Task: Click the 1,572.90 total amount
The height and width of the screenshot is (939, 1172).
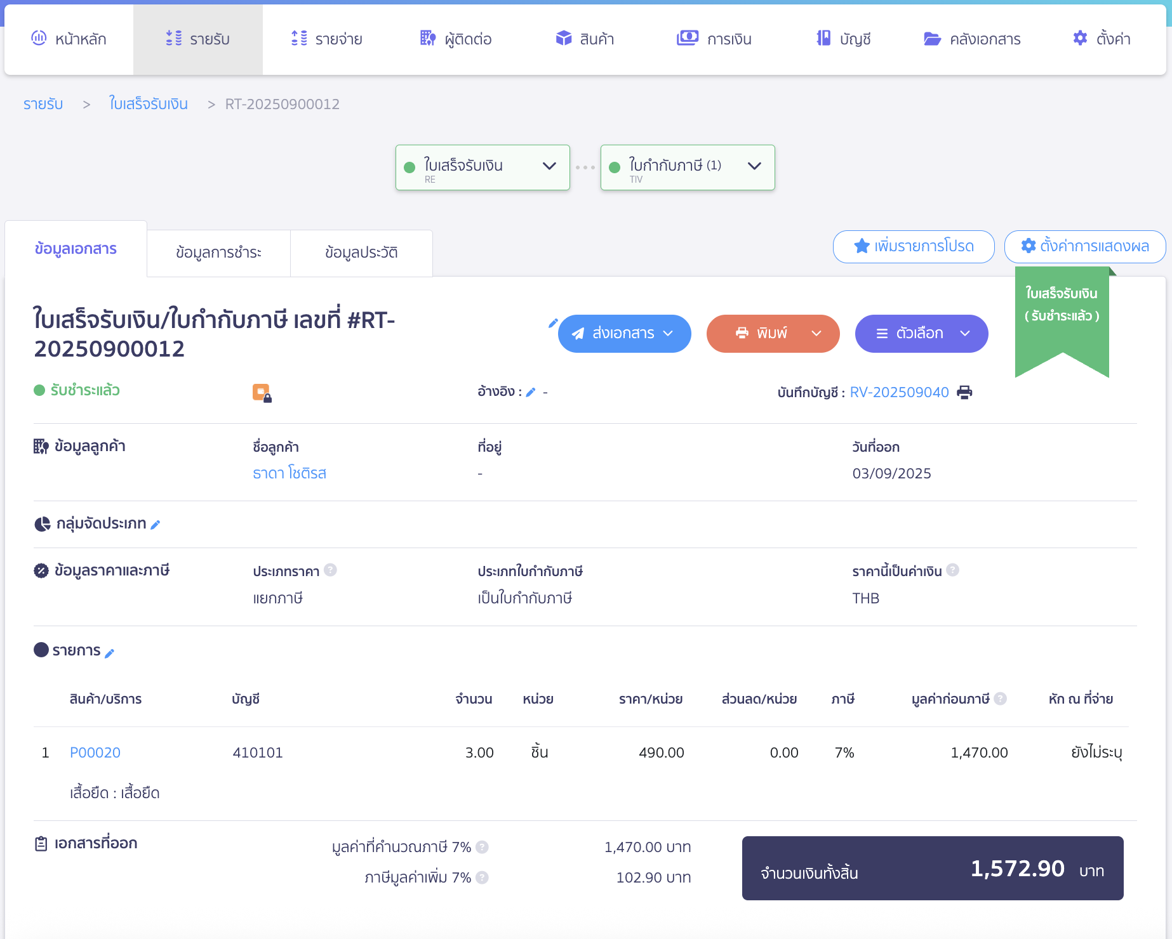Action: point(1017,868)
